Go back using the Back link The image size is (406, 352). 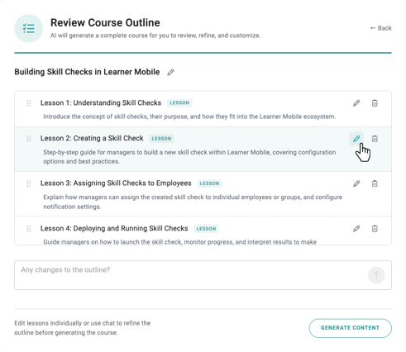click(381, 28)
